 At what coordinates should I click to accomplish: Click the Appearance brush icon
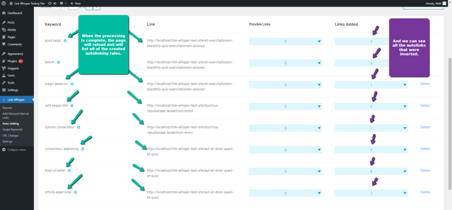pyautogui.click(x=4, y=54)
